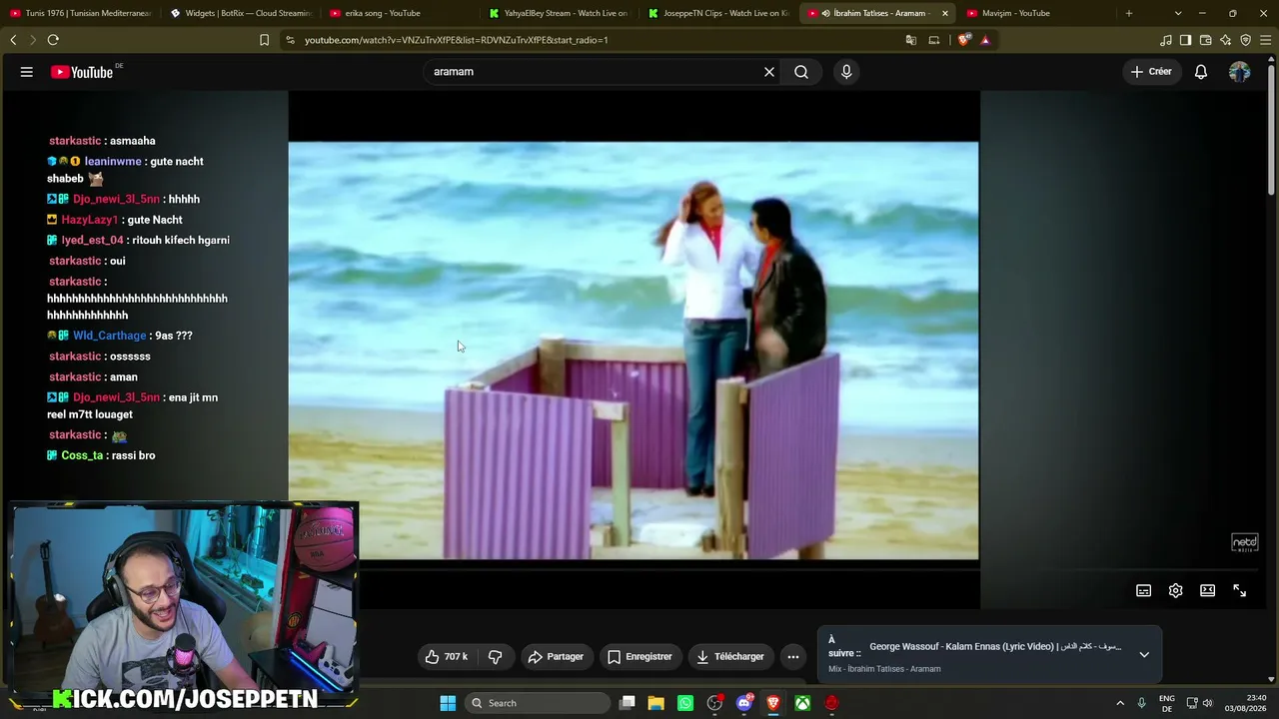Reload the current page
The height and width of the screenshot is (719, 1279).
click(x=53, y=40)
